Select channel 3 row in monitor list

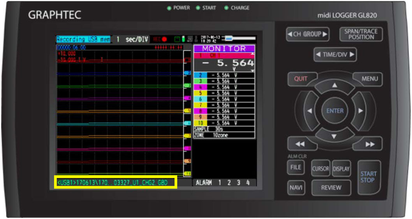(x=224, y=81)
